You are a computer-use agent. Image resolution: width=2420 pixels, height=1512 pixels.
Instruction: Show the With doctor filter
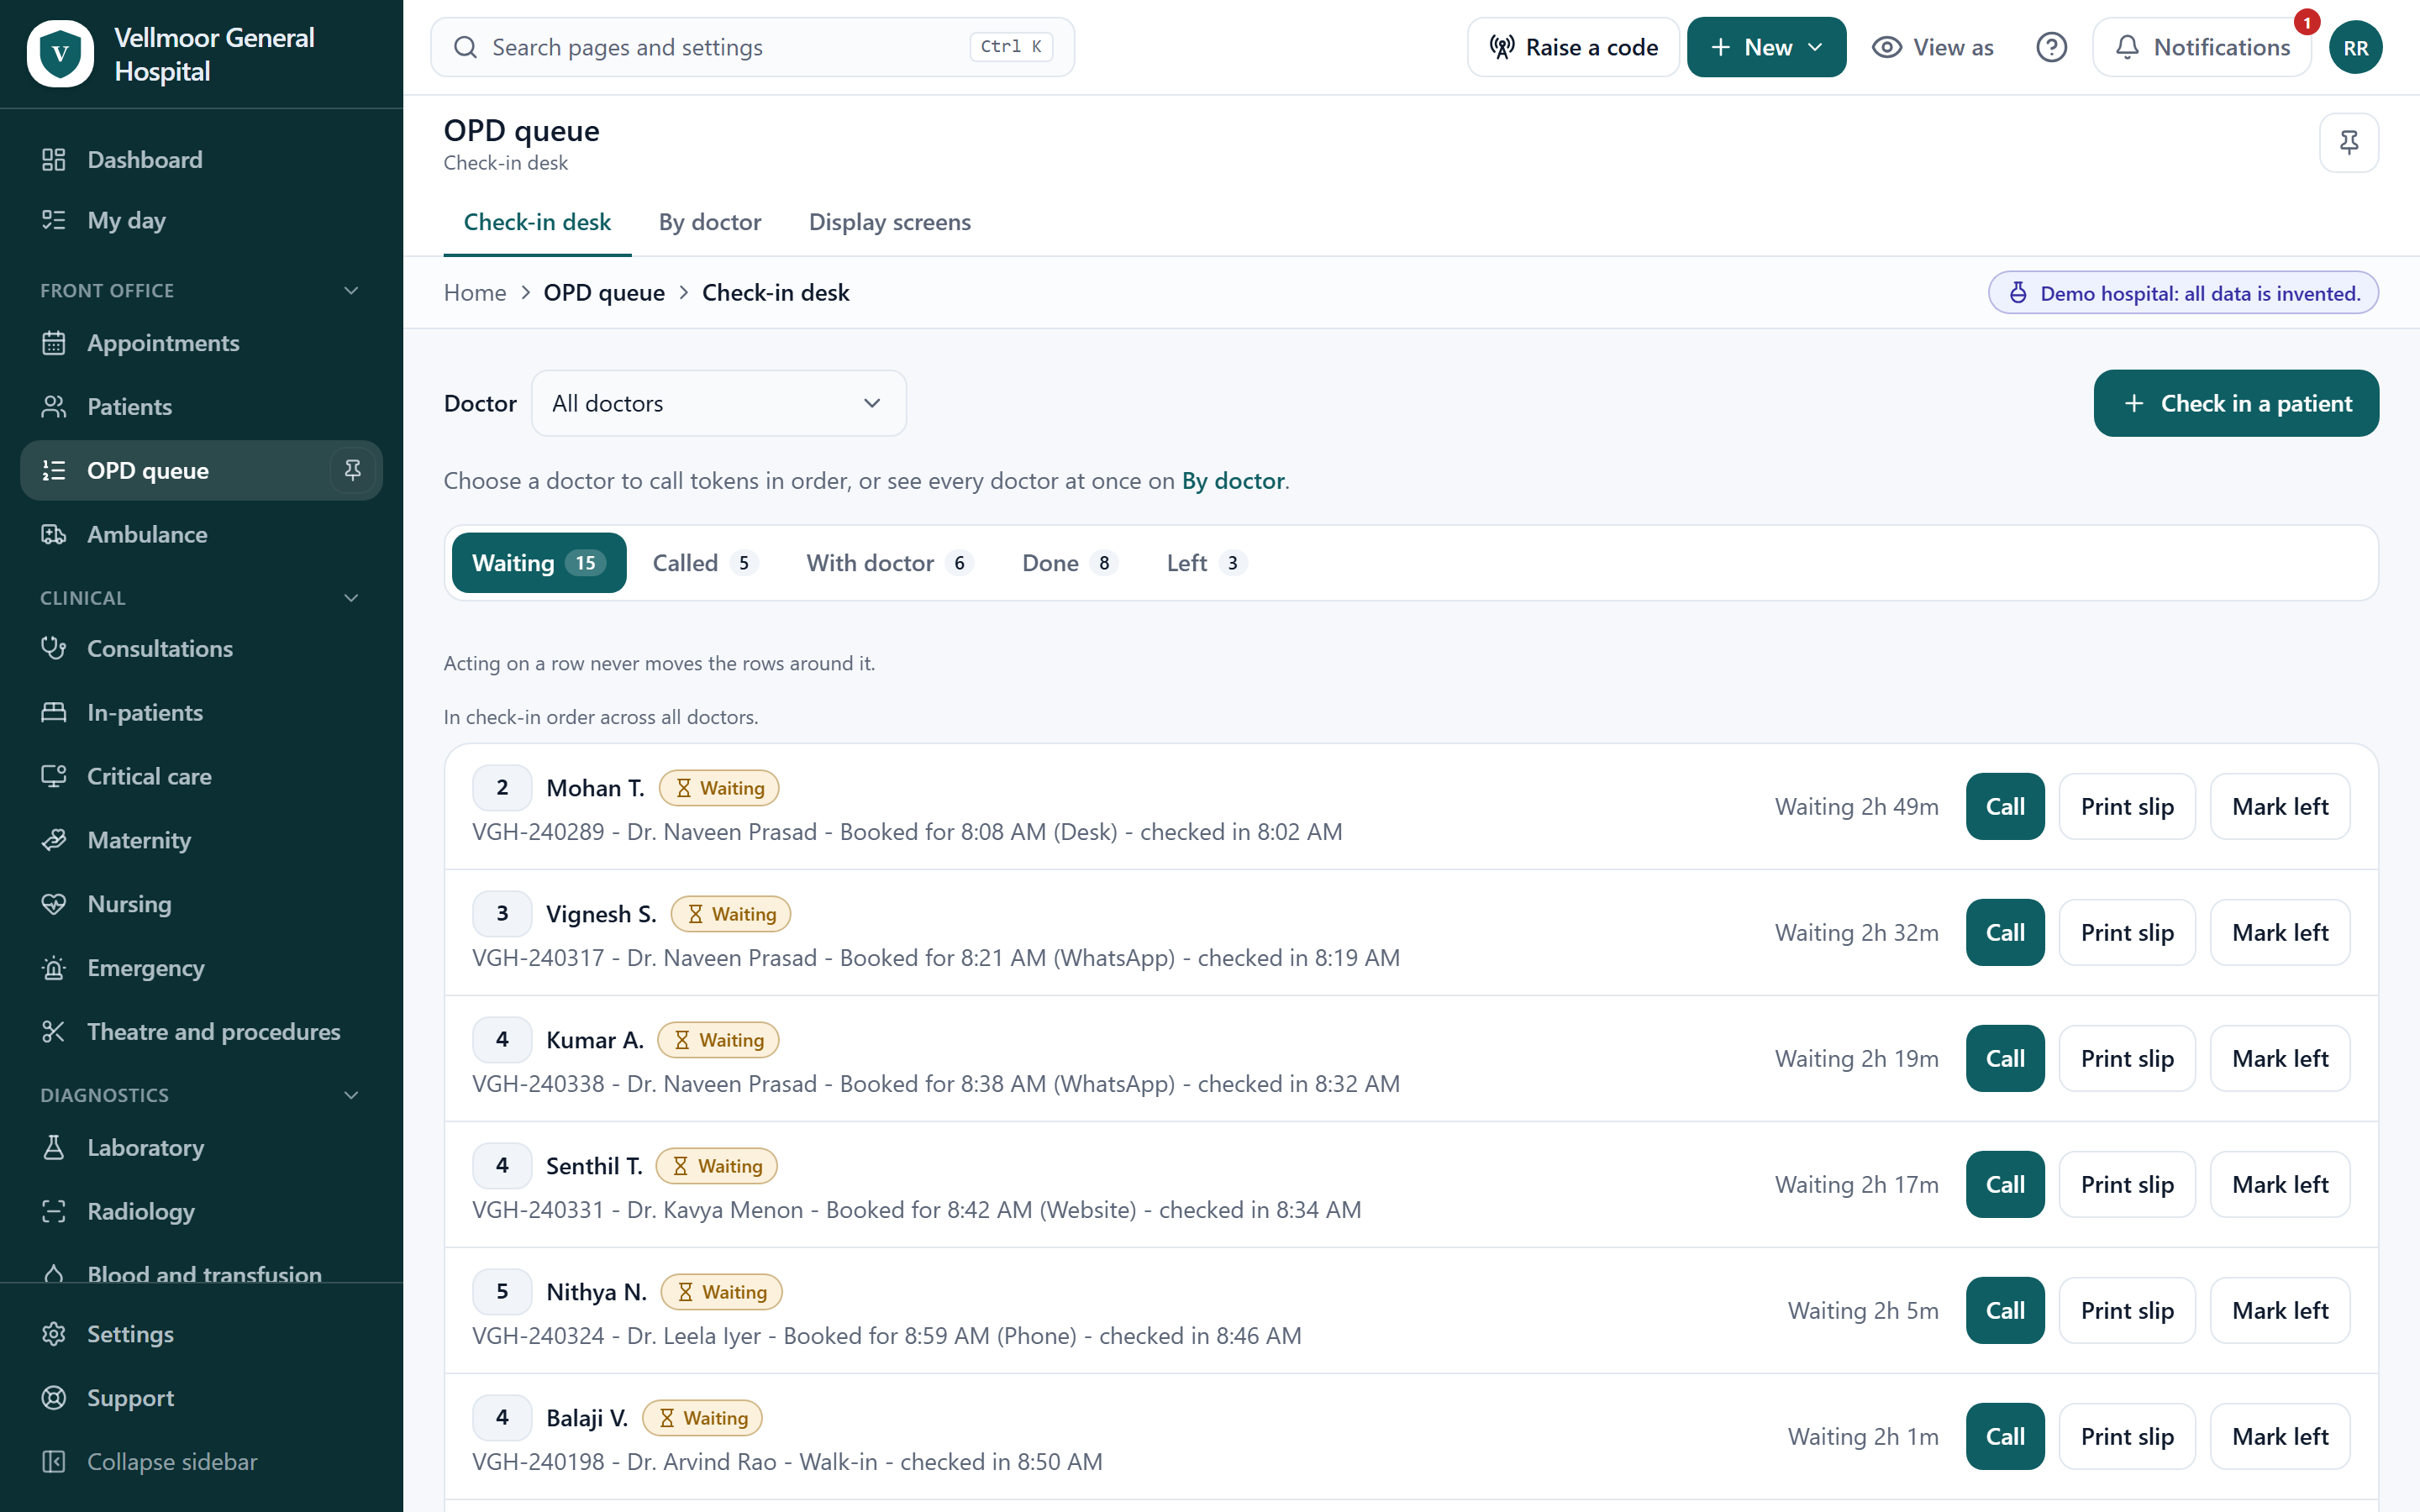(889, 563)
